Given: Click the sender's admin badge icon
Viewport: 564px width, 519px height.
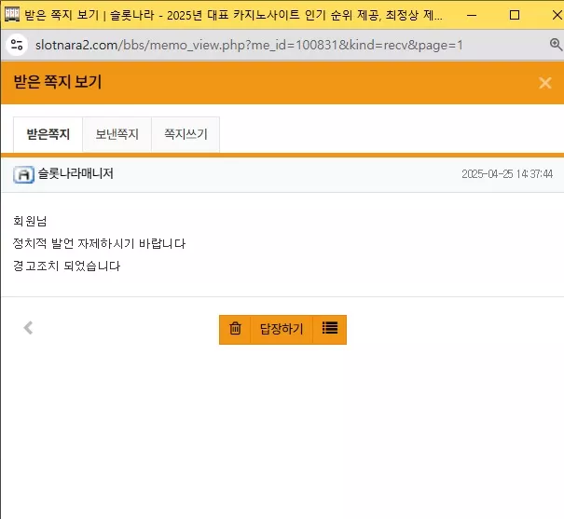Looking at the screenshot, I should click(23, 174).
